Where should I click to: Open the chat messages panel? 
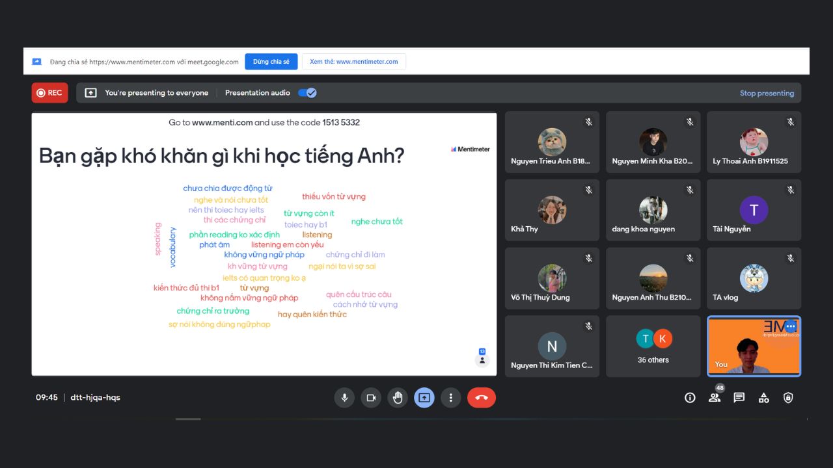[739, 398]
